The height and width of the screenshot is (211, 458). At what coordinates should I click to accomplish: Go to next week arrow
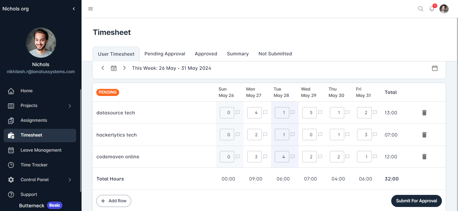click(124, 68)
